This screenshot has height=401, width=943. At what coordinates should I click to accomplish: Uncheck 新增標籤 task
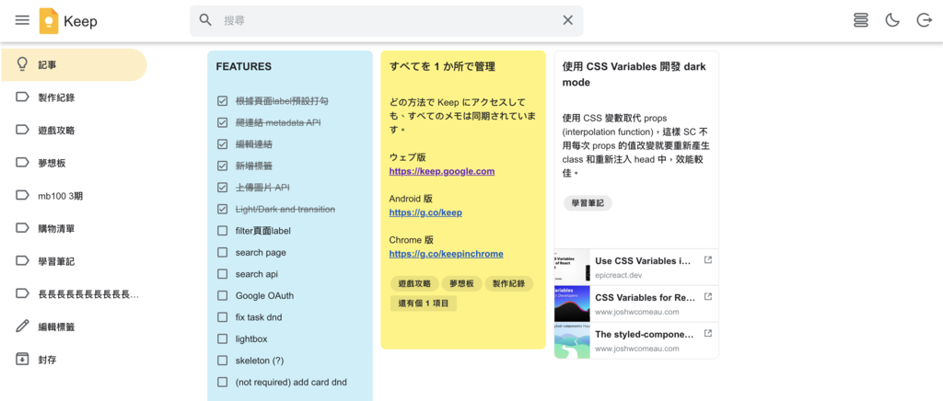pyautogui.click(x=223, y=166)
